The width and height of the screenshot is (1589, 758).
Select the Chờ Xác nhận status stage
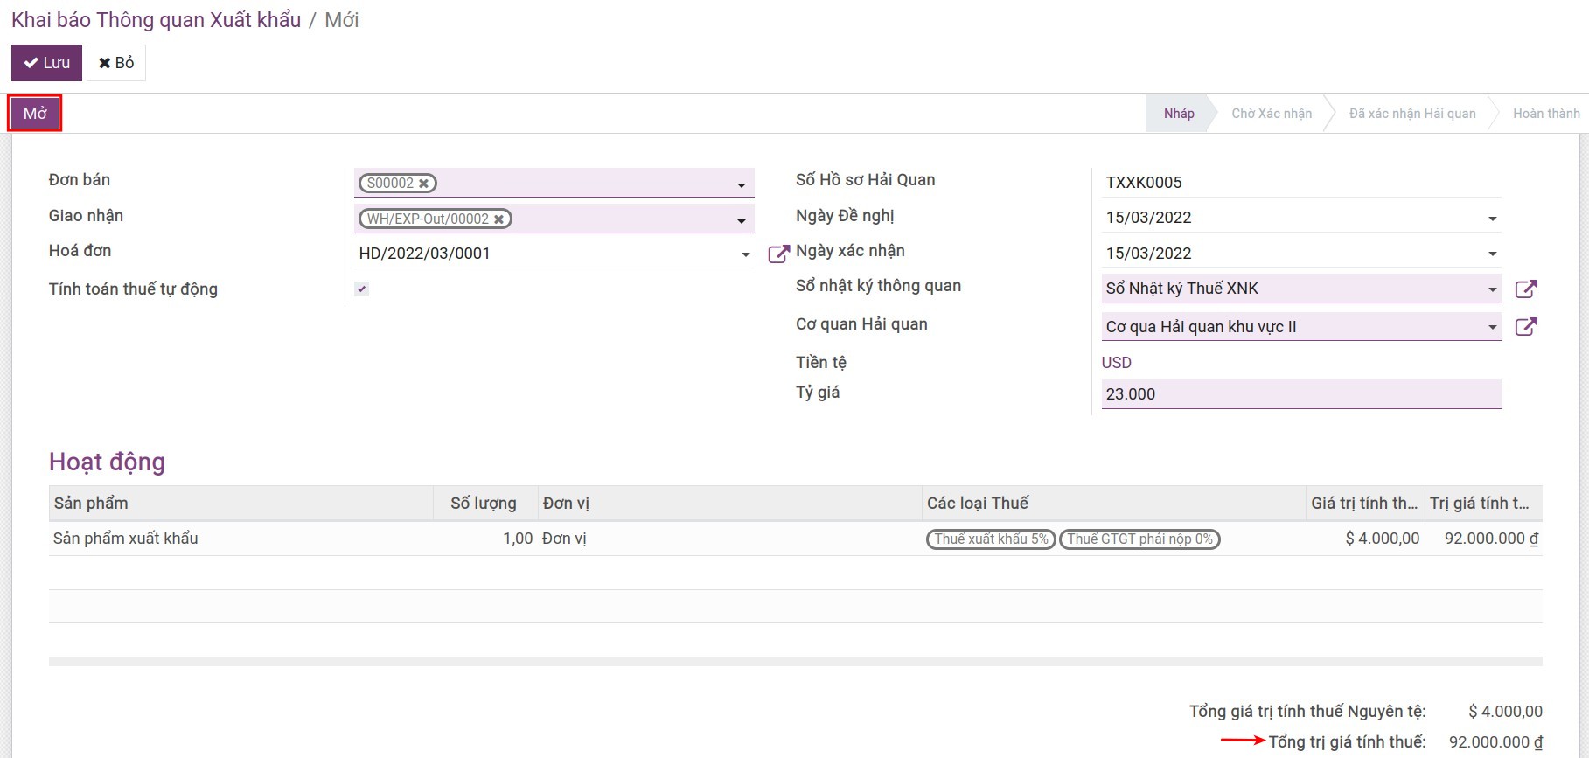(1271, 114)
